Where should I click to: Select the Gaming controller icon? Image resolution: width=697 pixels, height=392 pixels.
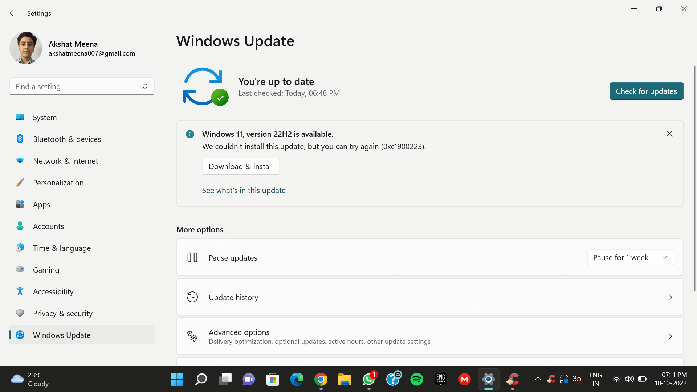pos(20,269)
